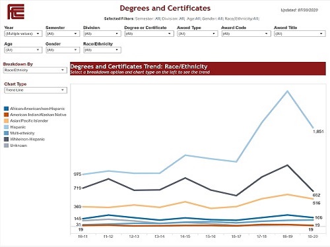
Task: Click the 10-11 axis label
Action: (x=83, y=236)
